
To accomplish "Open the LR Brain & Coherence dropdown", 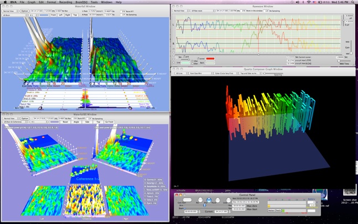I will point(14,122).
